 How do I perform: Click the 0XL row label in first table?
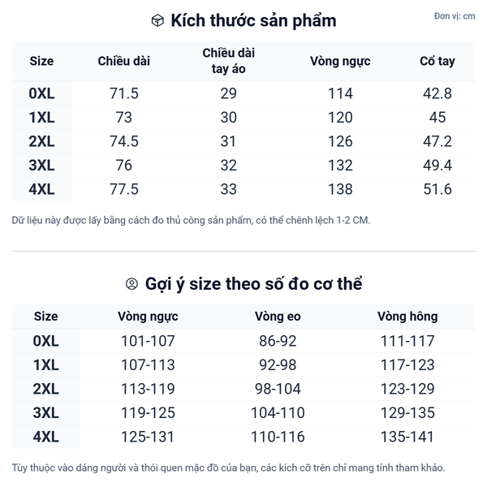pyautogui.click(x=41, y=93)
